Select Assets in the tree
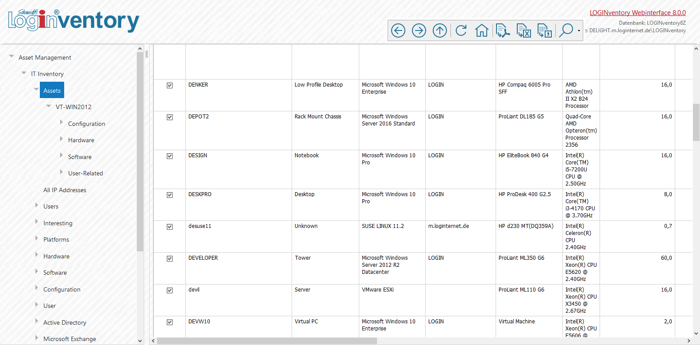Image resolution: width=700 pixels, height=345 pixels. coord(52,91)
